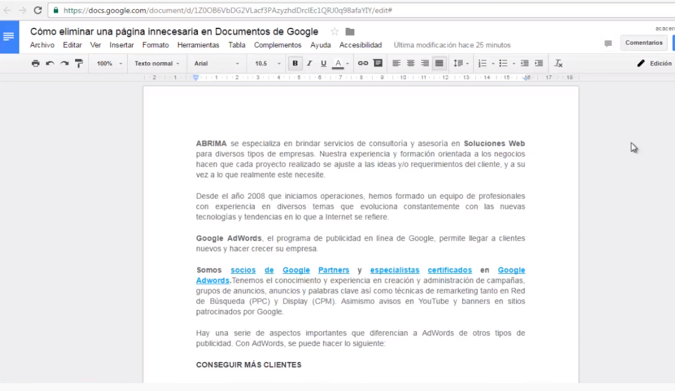The image size is (675, 391).
Task: Open the Texto normal style dropdown
Action: pyautogui.click(x=157, y=63)
